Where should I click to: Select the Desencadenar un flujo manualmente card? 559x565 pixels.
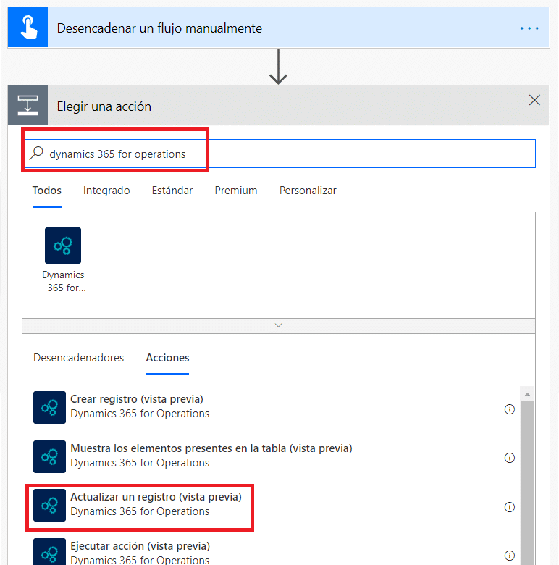click(279, 28)
